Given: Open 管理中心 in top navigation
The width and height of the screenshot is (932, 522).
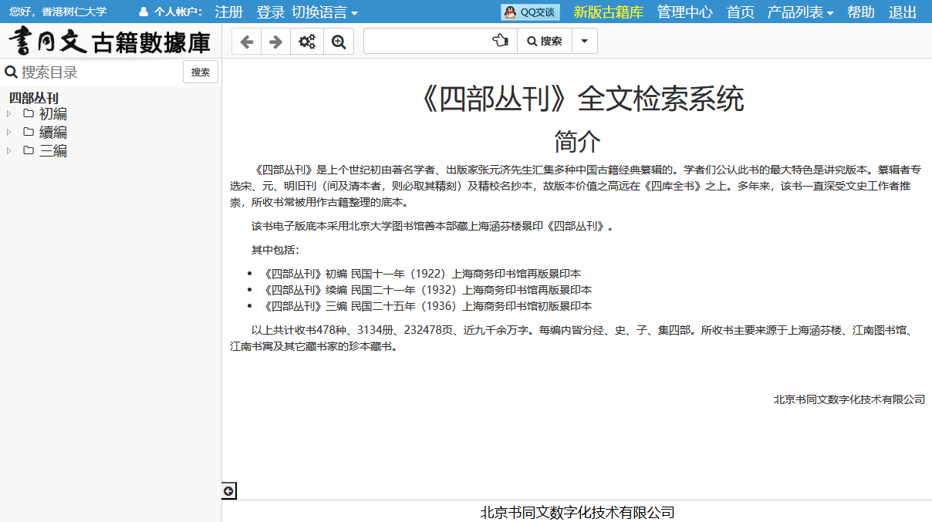Looking at the screenshot, I should click(684, 12).
